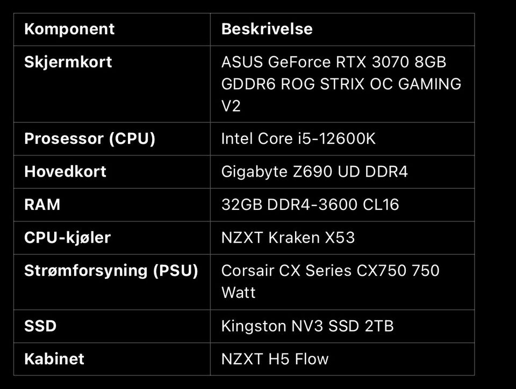Viewport: 516px width, 389px height.
Task: Click the Komponent column header
Action: click(69, 29)
